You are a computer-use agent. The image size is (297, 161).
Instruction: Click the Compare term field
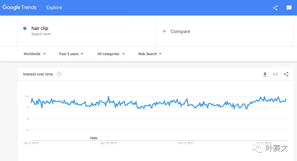click(181, 31)
